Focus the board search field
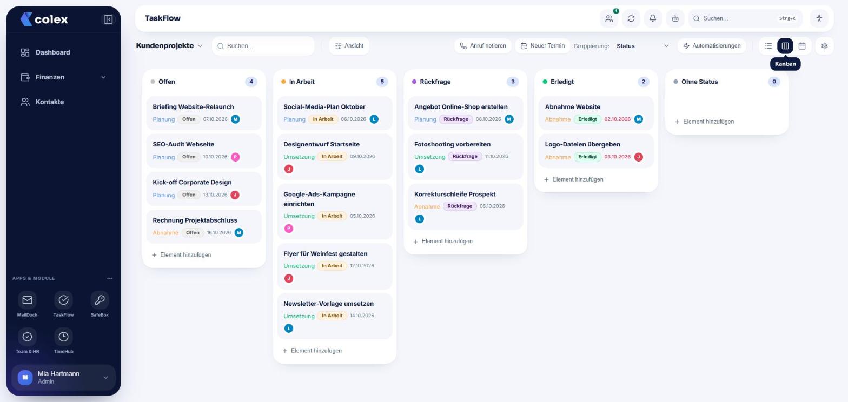 click(263, 46)
